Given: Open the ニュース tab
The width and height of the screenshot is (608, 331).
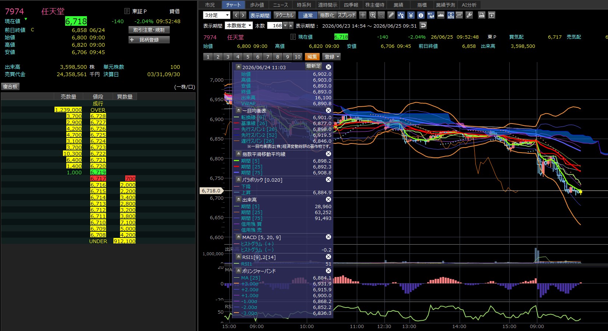Looking at the screenshot, I should (281, 5).
